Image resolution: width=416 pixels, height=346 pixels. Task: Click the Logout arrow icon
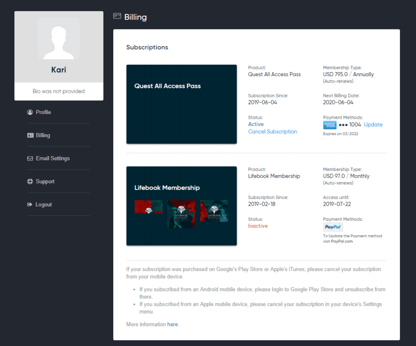click(30, 205)
